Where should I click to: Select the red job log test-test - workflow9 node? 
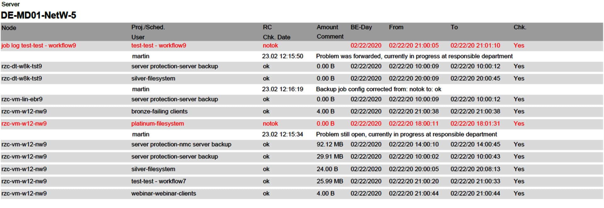tap(39, 45)
